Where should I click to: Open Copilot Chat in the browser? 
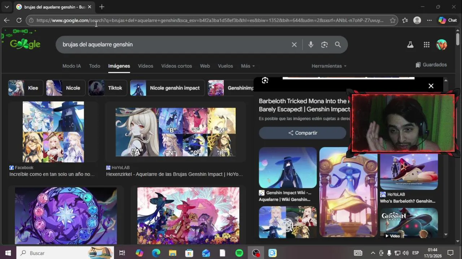tap(448, 21)
